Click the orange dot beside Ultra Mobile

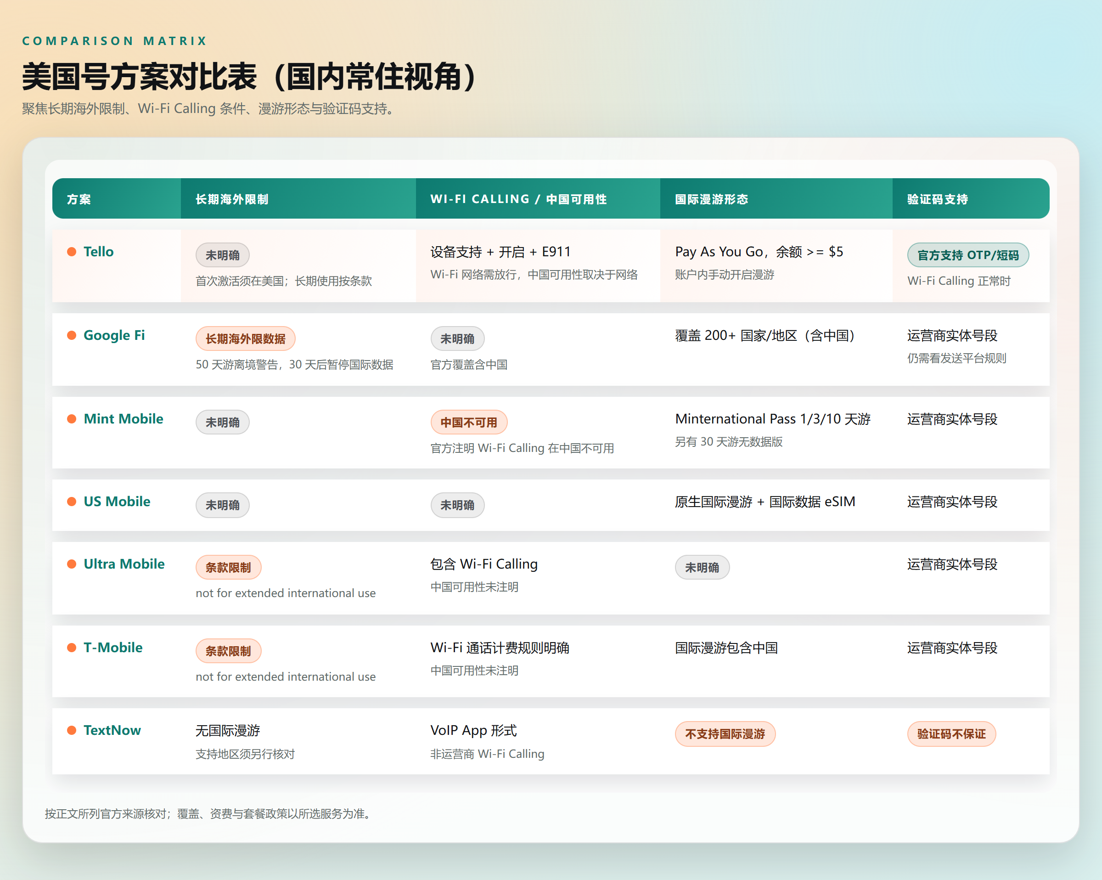pos(72,564)
